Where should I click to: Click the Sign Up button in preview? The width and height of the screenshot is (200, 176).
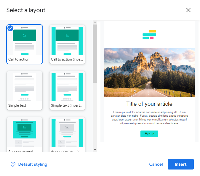[x=149, y=134]
